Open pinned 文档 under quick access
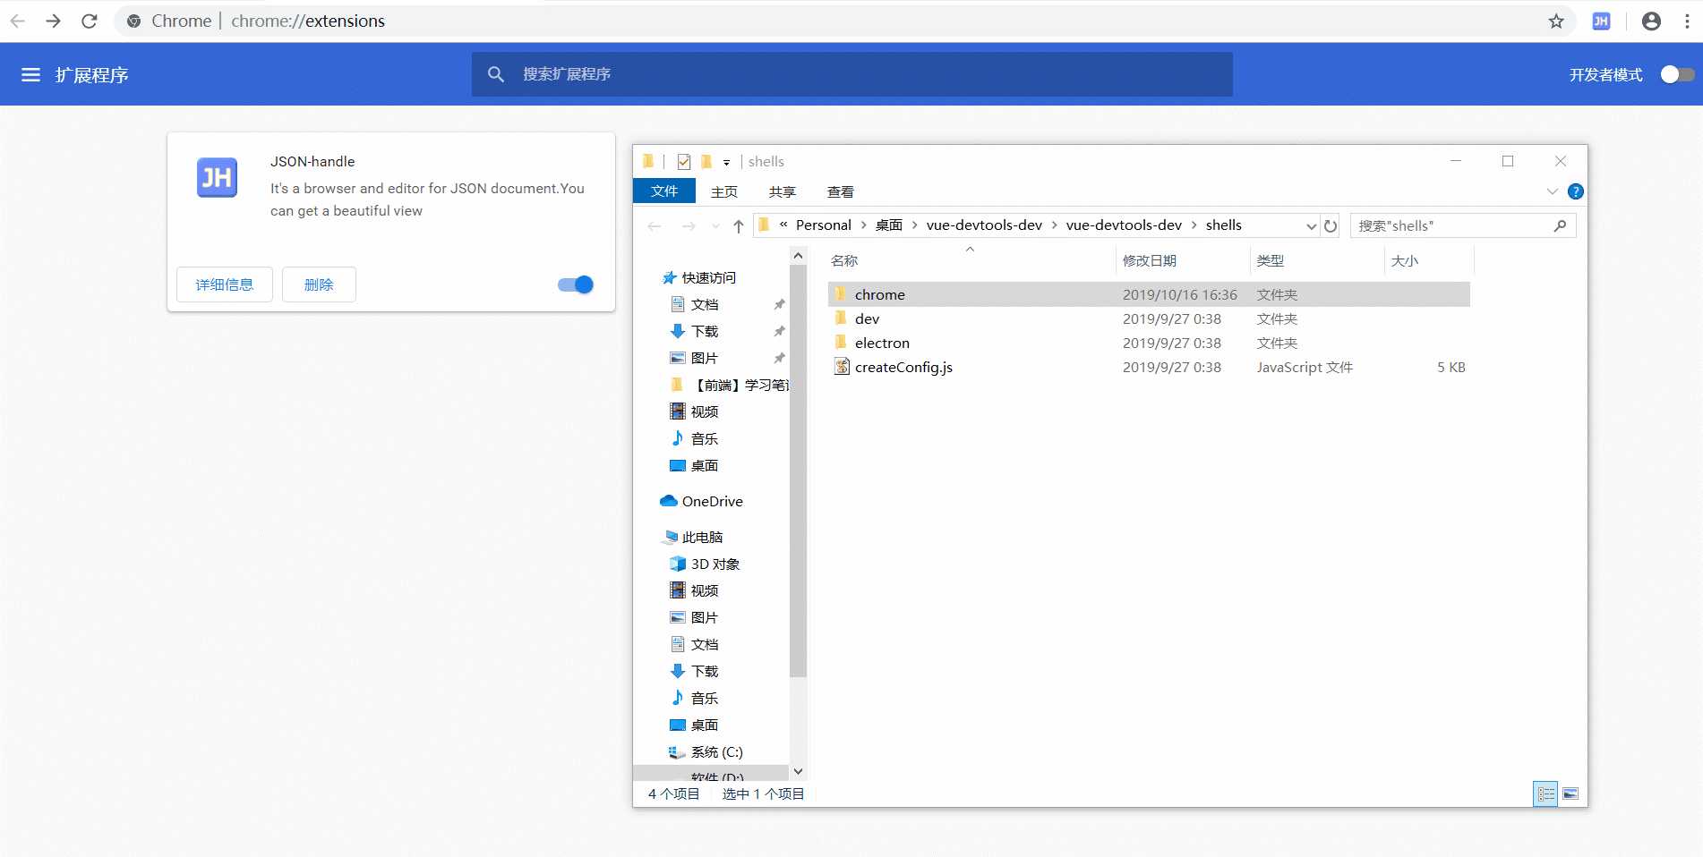1703x857 pixels. coord(695,305)
